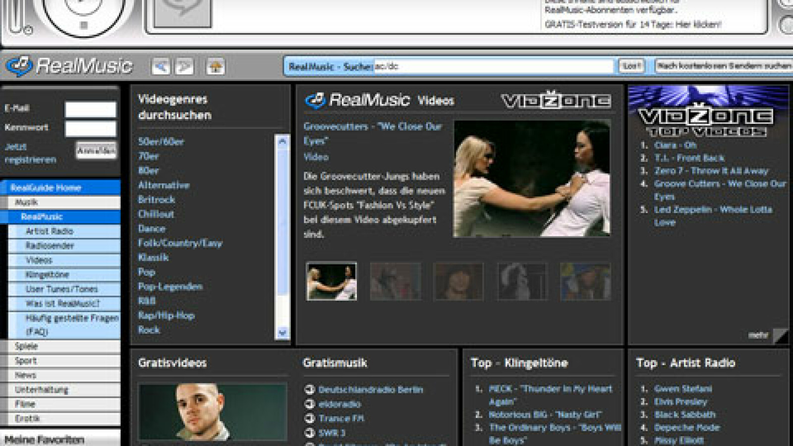This screenshot has height=446, width=793.
Task: Select Klingeltöne in the sidebar menu
Action: 47,275
